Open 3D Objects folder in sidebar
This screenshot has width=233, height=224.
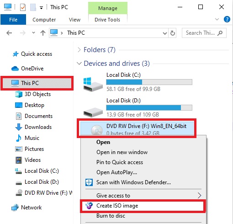click(37, 94)
